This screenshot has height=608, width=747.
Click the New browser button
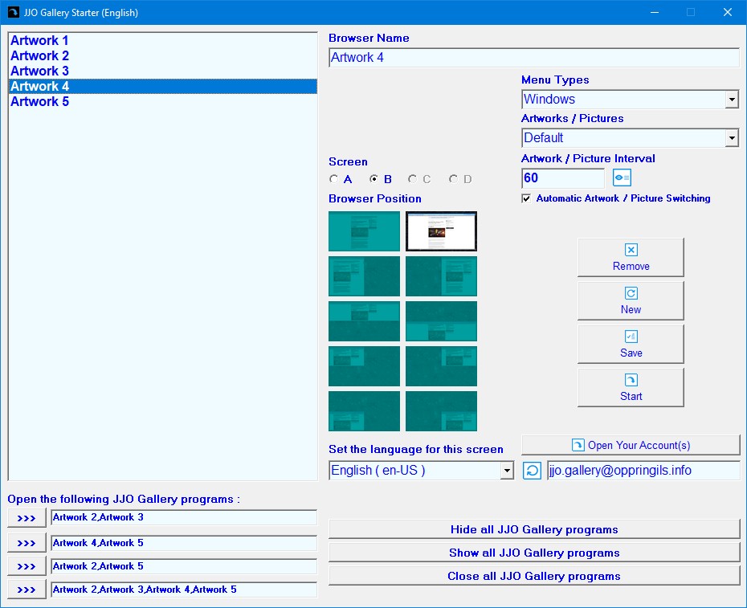pos(631,301)
